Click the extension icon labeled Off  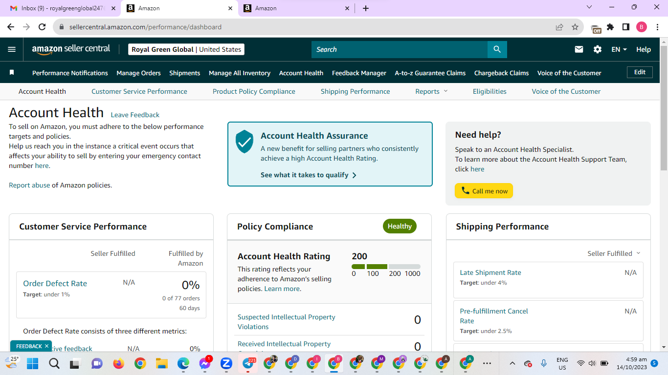596,28
